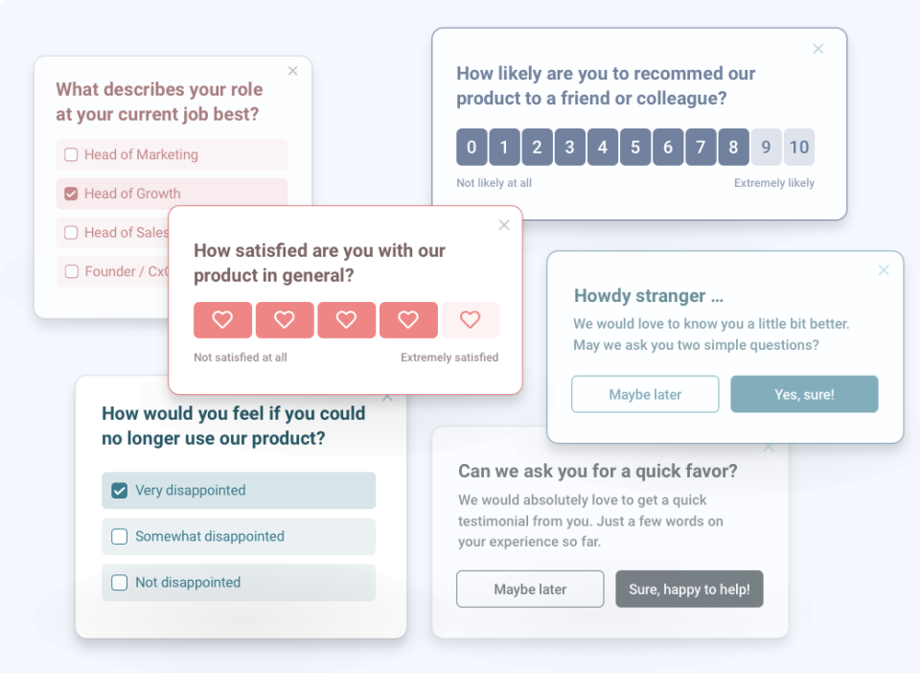Select Somewhat disappointed option
This screenshot has width=920, height=673.
(119, 536)
